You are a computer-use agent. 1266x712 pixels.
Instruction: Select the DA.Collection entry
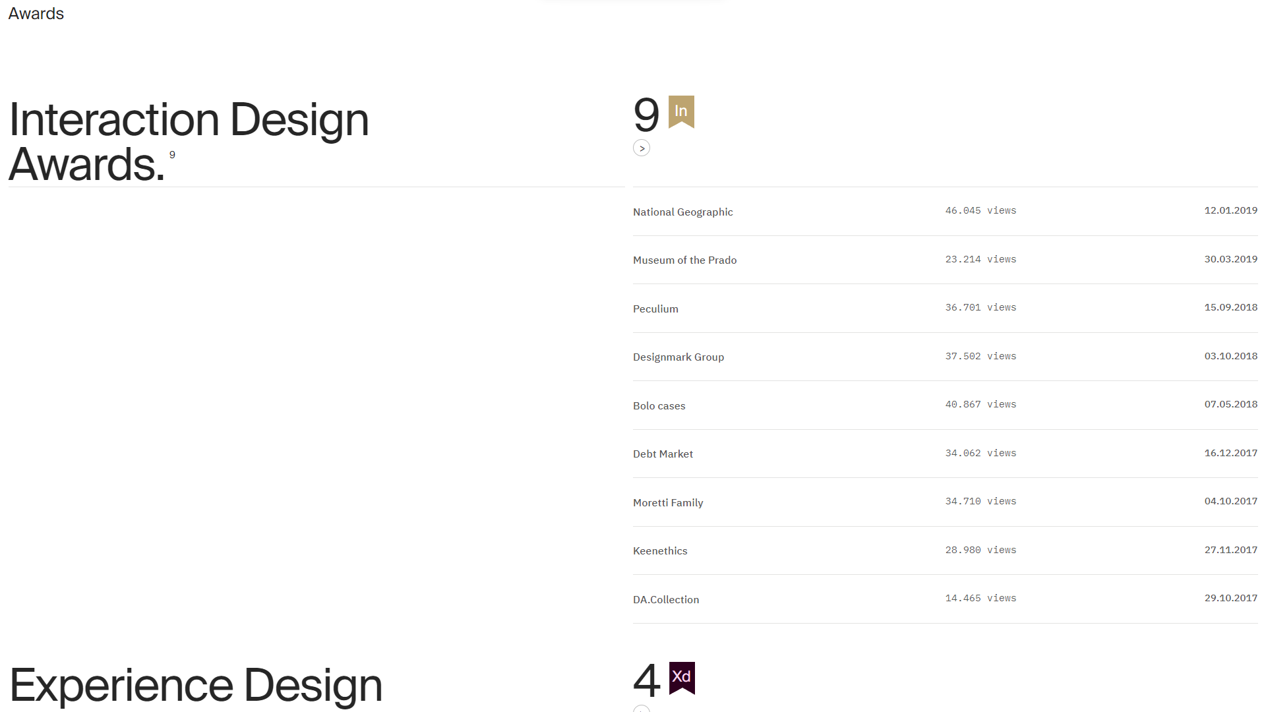pyautogui.click(x=945, y=599)
